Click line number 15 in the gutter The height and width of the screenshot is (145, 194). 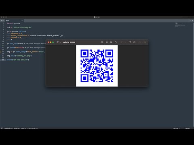pyautogui.click(x=3, y=52)
